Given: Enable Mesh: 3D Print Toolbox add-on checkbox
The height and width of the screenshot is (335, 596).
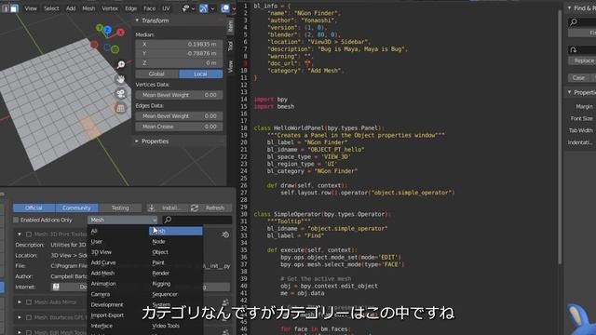Looking at the screenshot, I should tap(29, 234).
